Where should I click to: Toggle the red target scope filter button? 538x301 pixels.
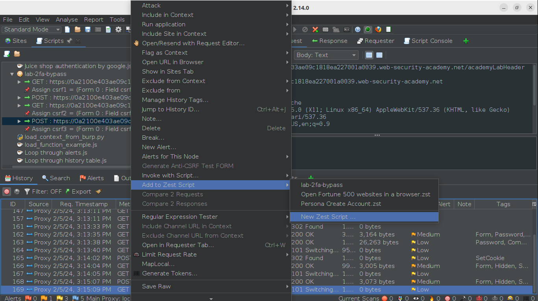coord(7,192)
